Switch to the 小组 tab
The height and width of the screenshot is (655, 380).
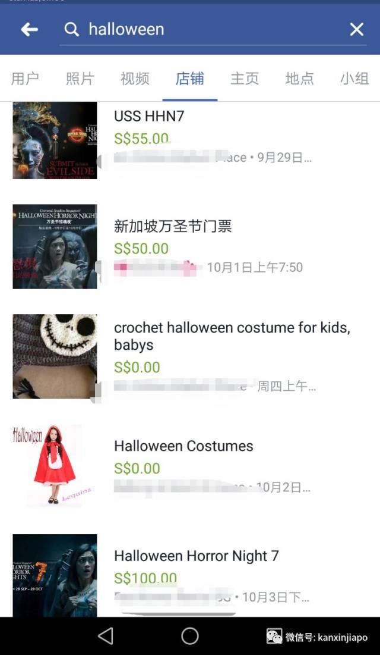tap(354, 79)
